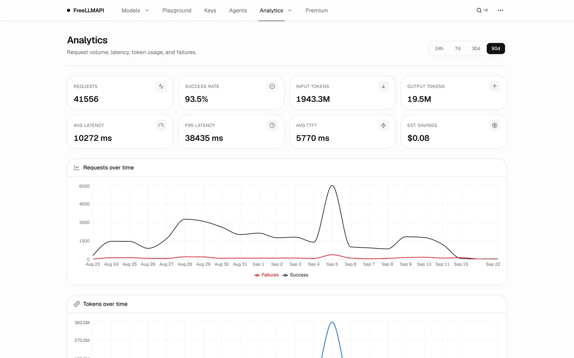Expand the Models dropdown chevron
Viewport: 574px width, 358px height.
coord(147,10)
